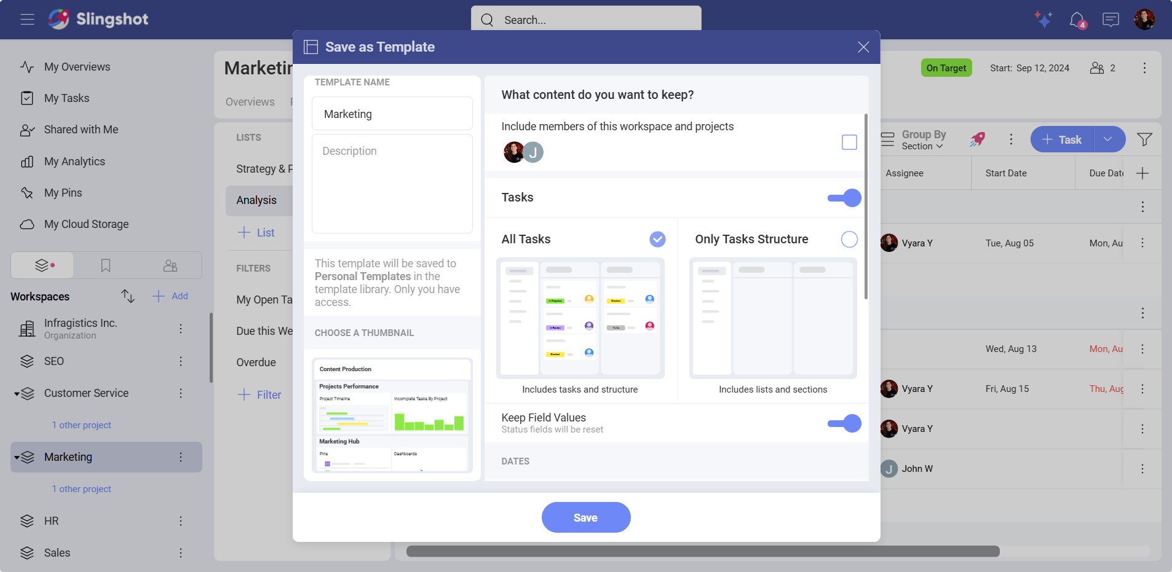Open options menu for Marketing workspace
This screenshot has width=1172, height=572.
click(180, 456)
